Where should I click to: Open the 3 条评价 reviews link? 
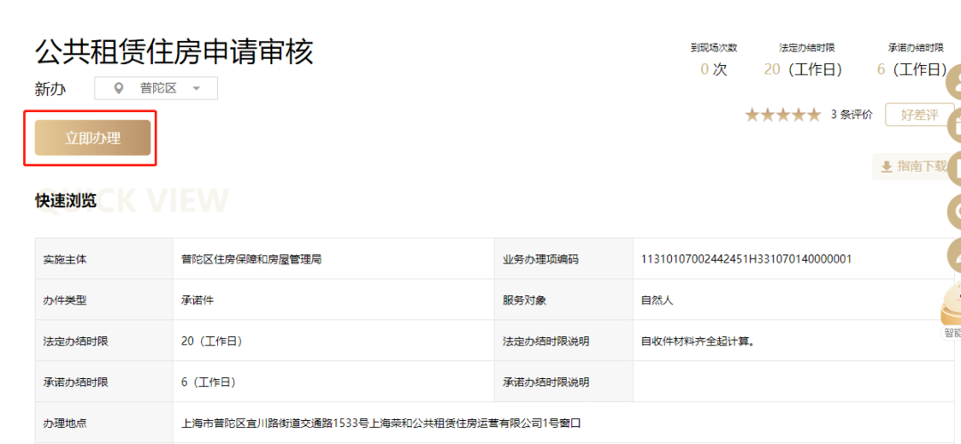pyautogui.click(x=852, y=115)
